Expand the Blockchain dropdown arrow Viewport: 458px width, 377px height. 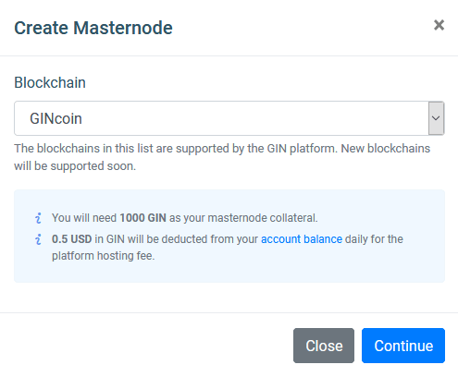tap(436, 118)
